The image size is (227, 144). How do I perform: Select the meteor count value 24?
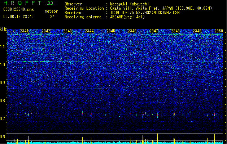point(52,17)
